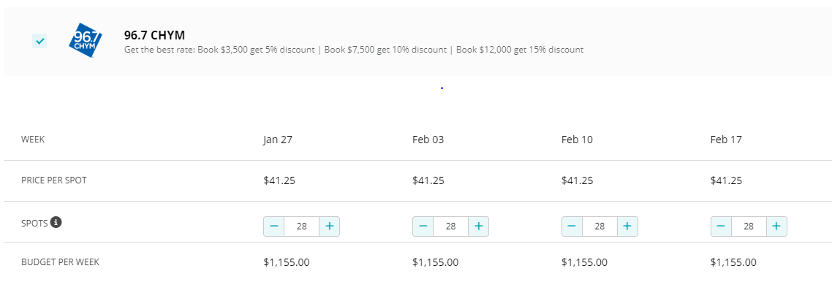The height and width of the screenshot is (282, 832).
Task: Decrease spots for Feb 10 week
Action: tap(572, 226)
